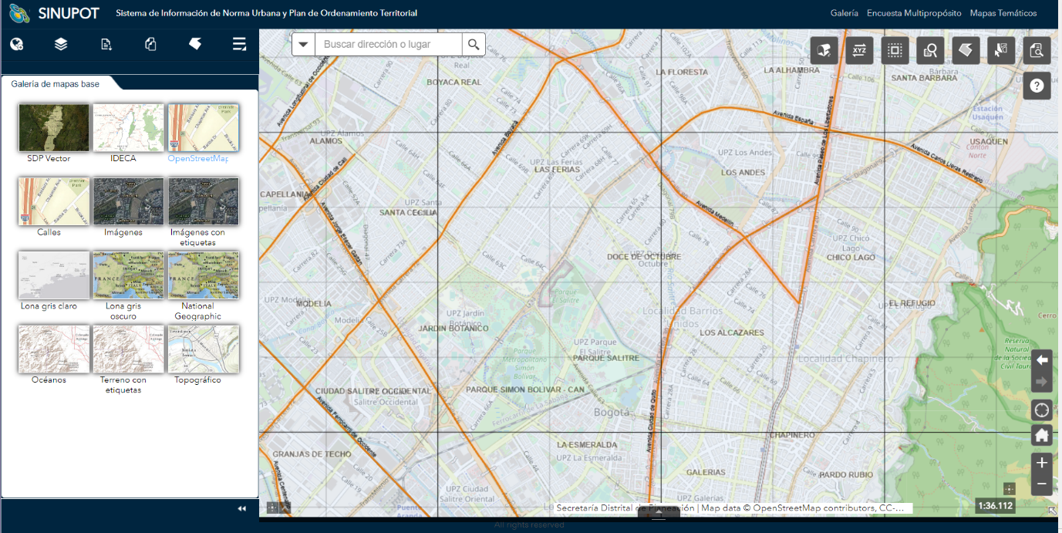The width and height of the screenshot is (1062, 533).
Task: Click the SANTA BARBARA map label
Action: click(924, 78)
